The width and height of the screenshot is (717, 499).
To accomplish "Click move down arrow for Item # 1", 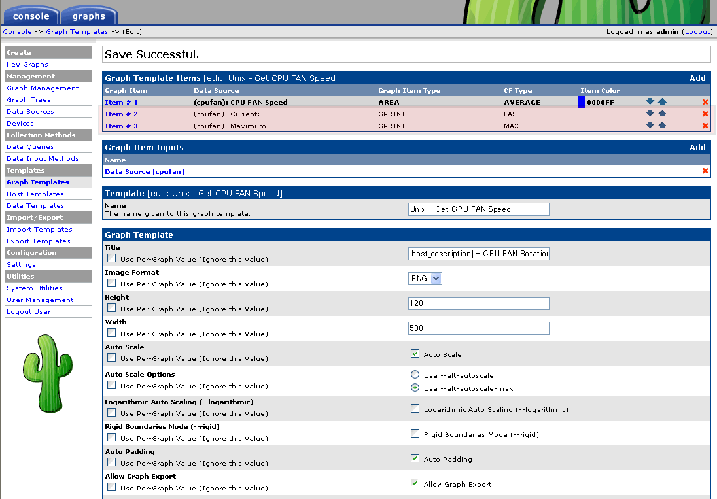I will [x=650, y=102].
